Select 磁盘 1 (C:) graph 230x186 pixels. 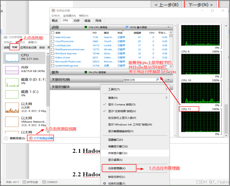[12, 94]
